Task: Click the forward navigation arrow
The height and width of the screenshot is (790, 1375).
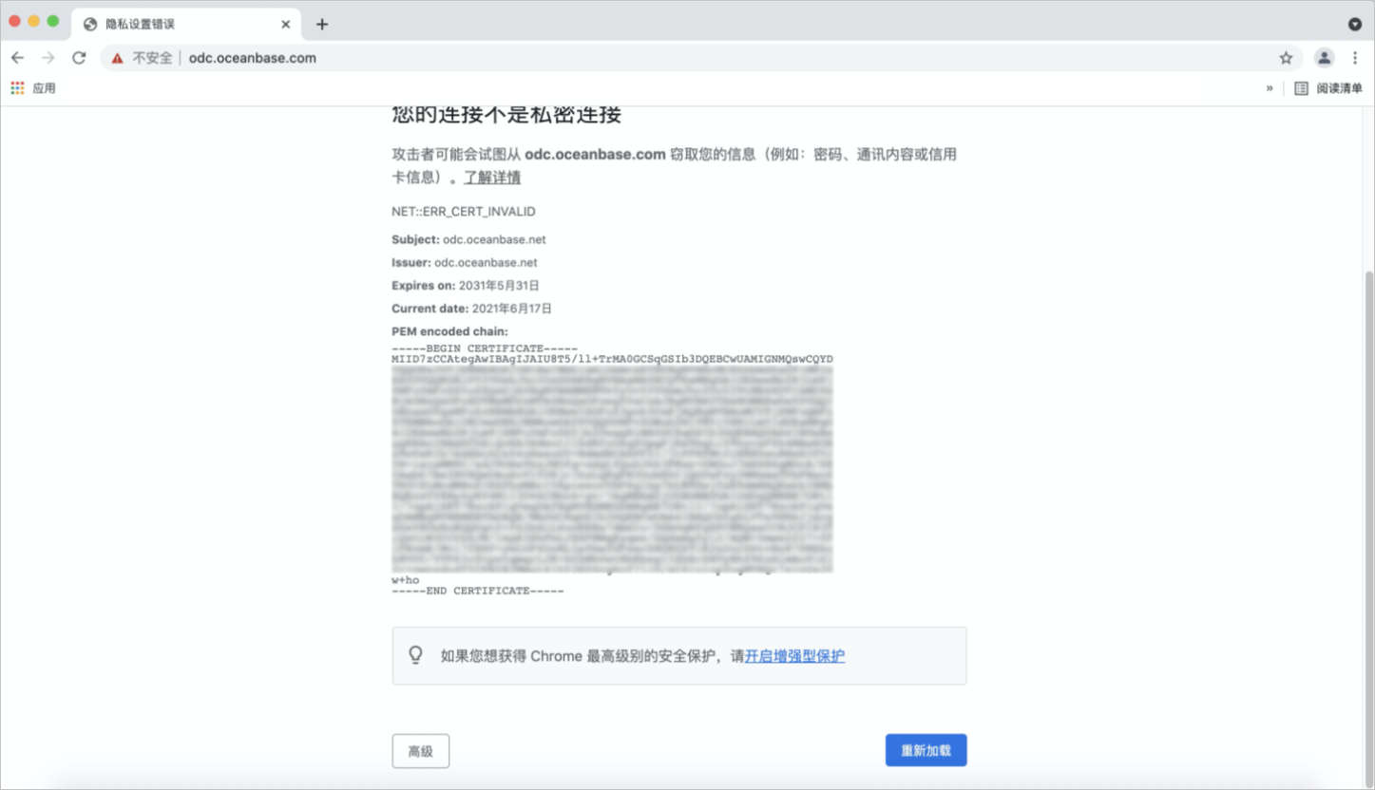Action: coord(48,58)
